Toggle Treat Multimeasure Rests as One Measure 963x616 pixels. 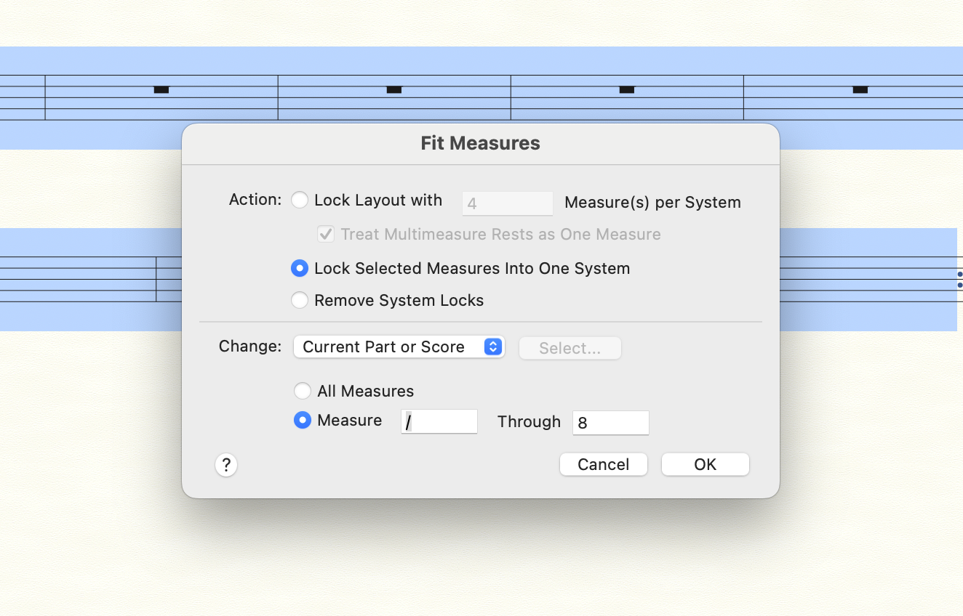(326, 235)
